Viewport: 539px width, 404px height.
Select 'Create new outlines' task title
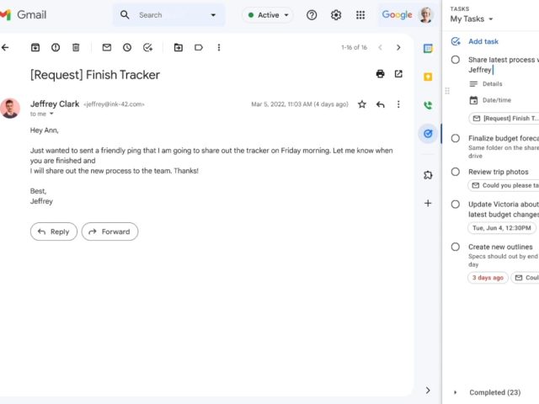click(x=500, y=247)
